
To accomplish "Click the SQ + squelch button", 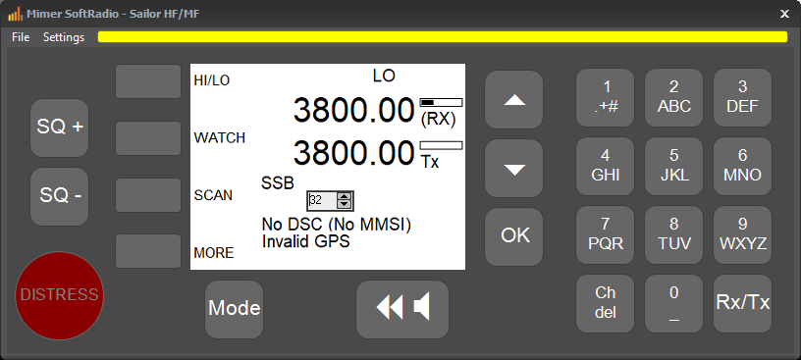I will click(60, 129).
